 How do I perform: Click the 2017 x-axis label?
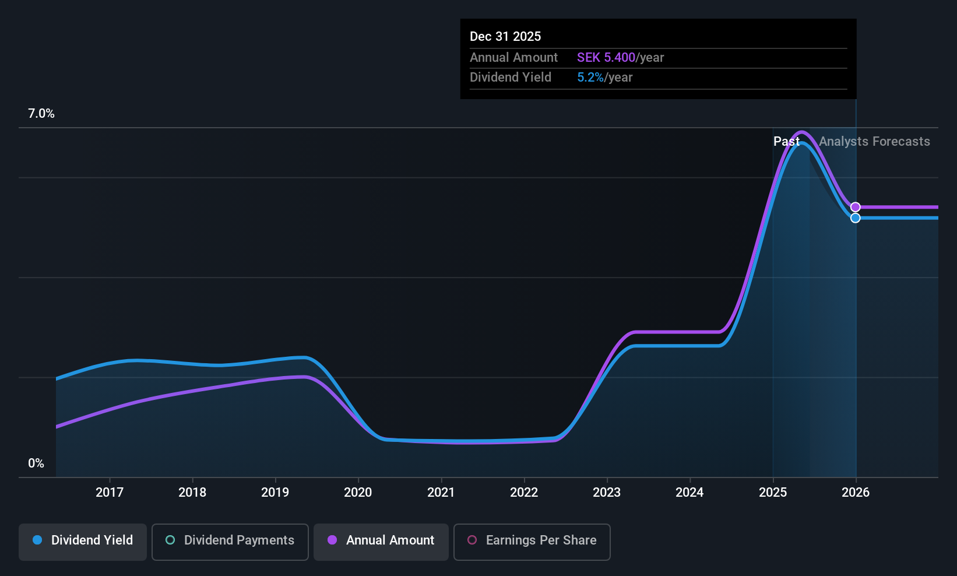click(x=110, y=493)
